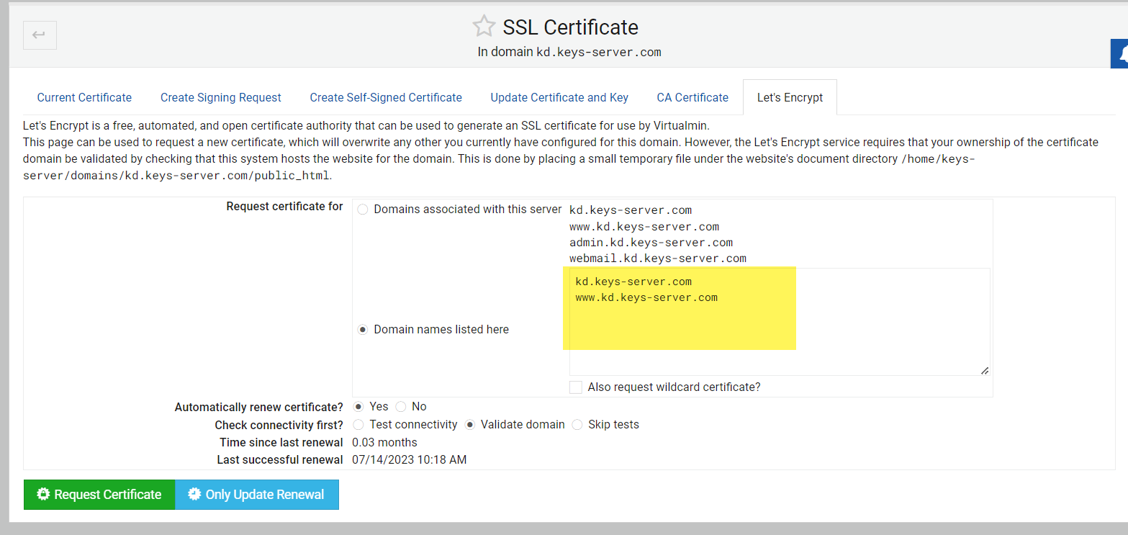
Task: Click the 0.03 months renewal value
Action: click(x=384, y=442)
